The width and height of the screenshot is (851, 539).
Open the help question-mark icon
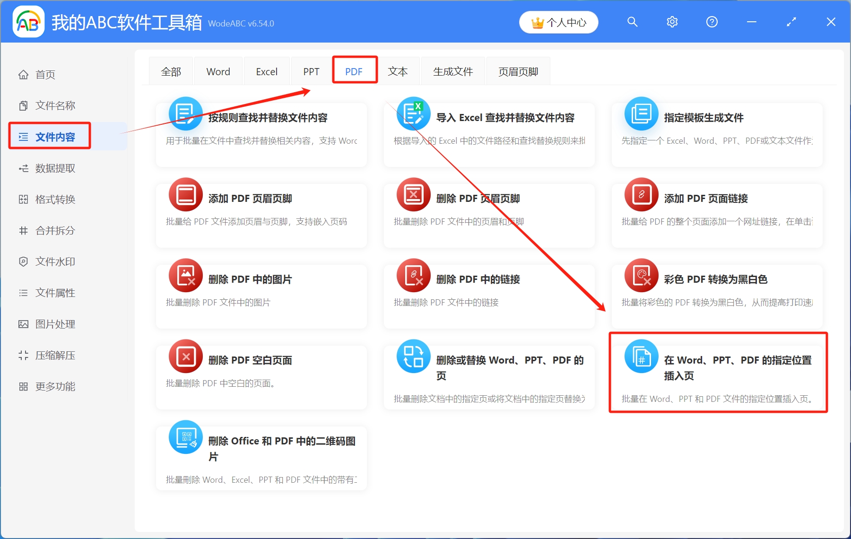[712, 22]
